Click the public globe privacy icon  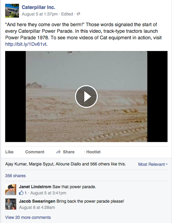78,14
